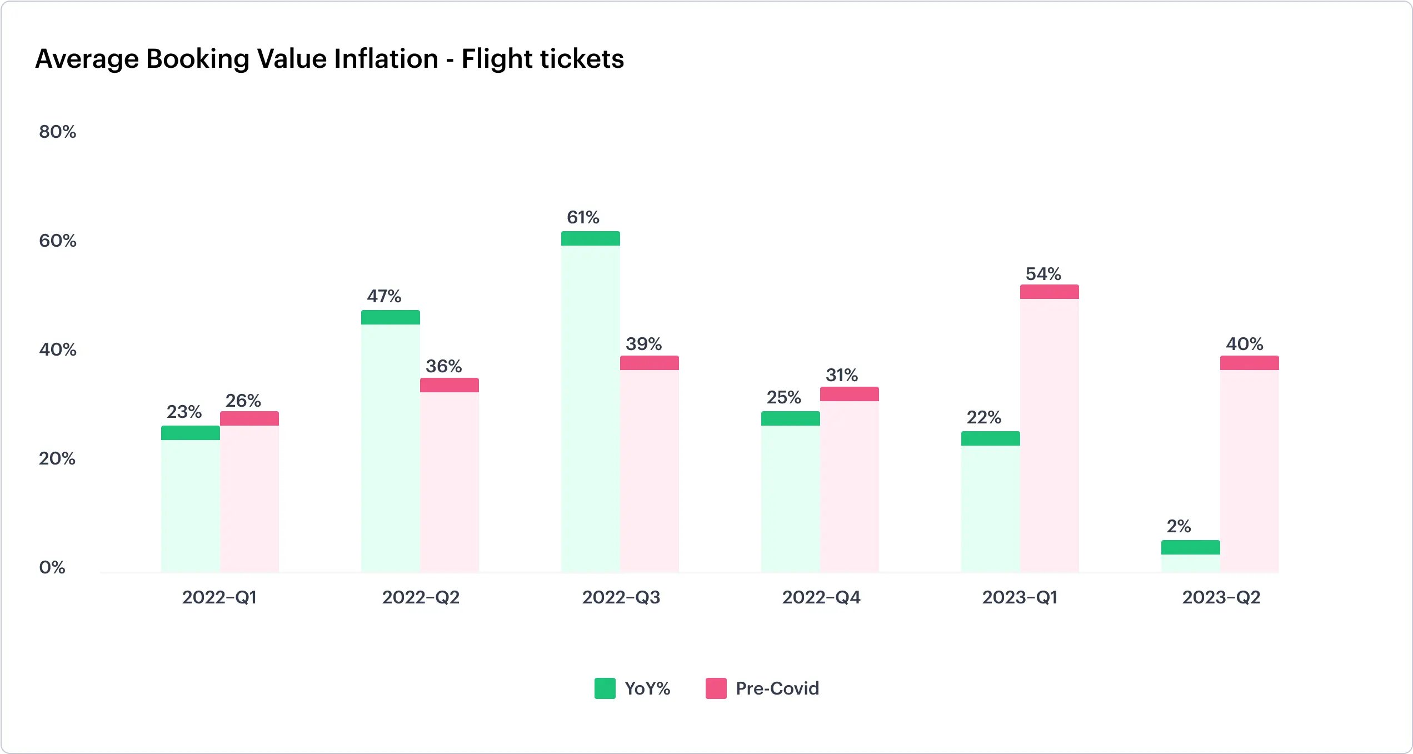This screenshot has height=754, width=1413.
Task: Click the 22% YoY bar for 2023-Q1
Action: click(990, 502)
